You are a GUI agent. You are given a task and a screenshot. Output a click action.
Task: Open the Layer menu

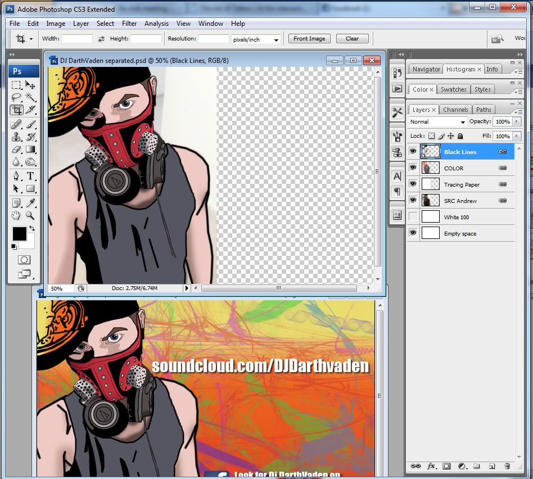point(81,24)
